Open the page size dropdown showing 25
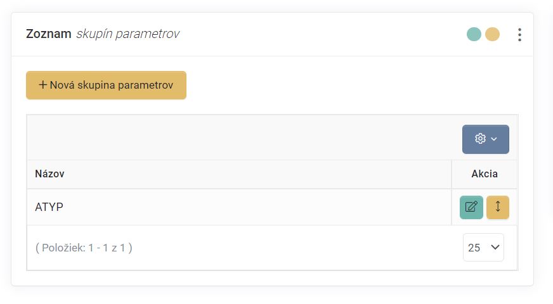The image size is (553, 304). [x=483, y=248]
